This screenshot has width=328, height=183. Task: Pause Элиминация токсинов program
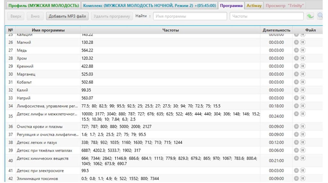(x=302, y=179)
